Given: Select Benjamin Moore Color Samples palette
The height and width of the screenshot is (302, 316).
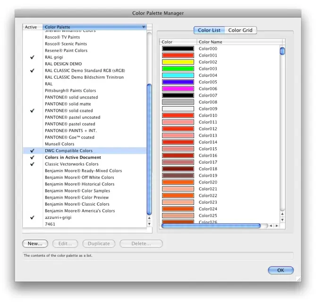Looking at the screenshot, I should 77,191.
